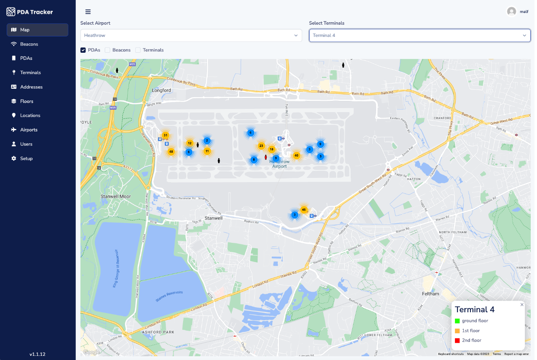Click Report a map error link
Image resolution: width=537 pixels, height=360 pixels.
pos(516,354)
